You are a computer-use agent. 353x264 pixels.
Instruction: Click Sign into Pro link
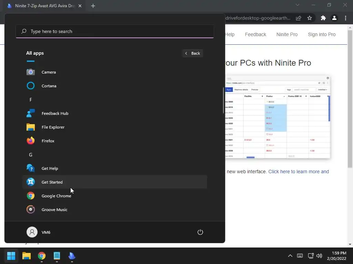pos(322,34)
